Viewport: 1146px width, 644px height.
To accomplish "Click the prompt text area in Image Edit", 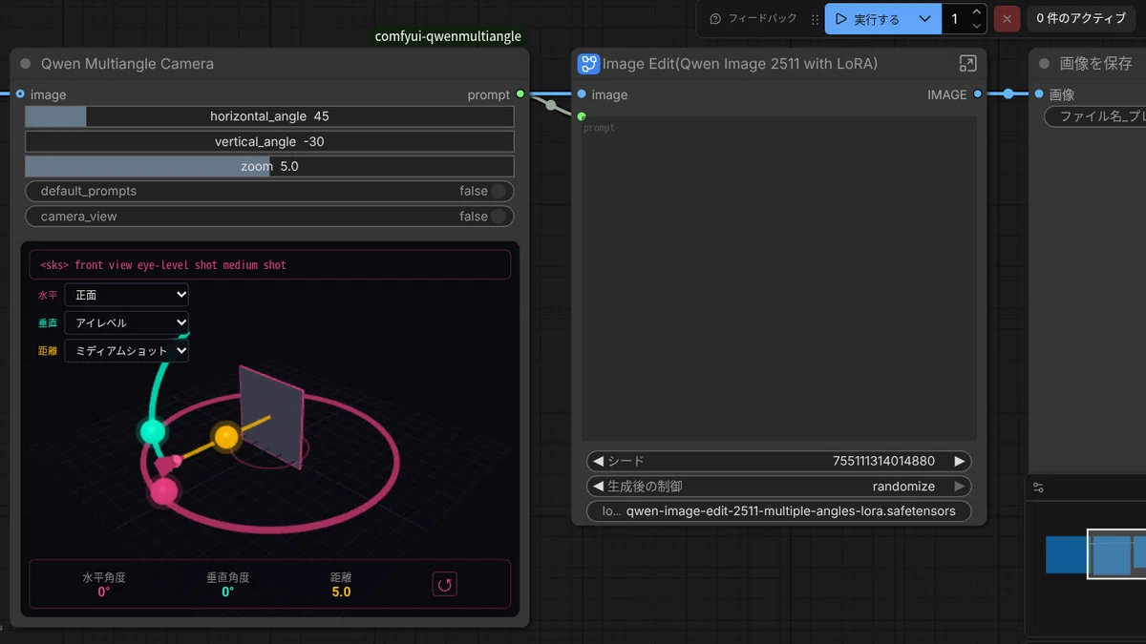I will pyautogui.click(x=779, y=280).
